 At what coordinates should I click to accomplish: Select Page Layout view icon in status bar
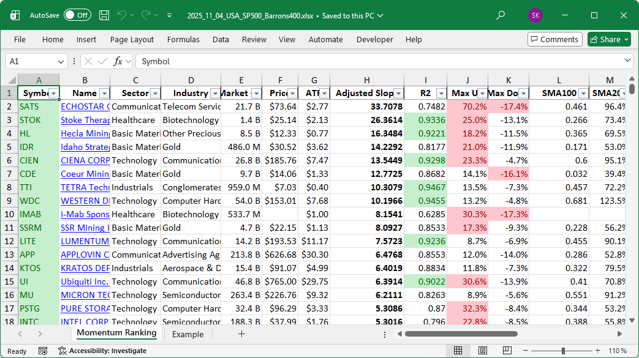tap(483, 351)
